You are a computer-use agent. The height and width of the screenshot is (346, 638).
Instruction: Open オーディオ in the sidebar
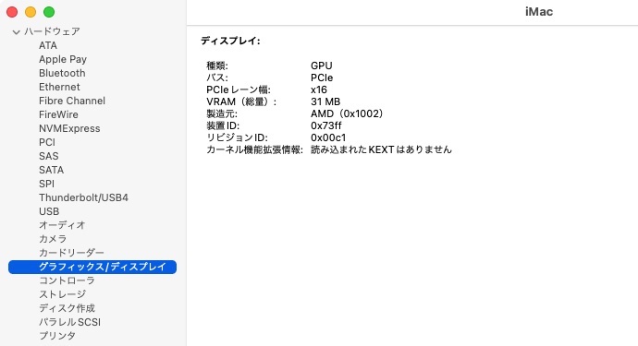(x=62, y=225)
